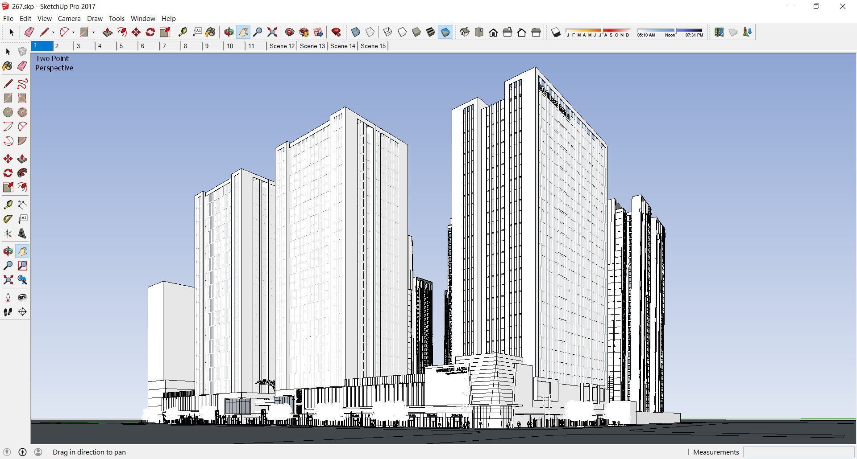
Task: Switch to Scene 12 tab
Action: [x=282, y=46]
